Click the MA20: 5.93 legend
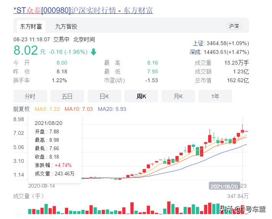Viewport: 272px width, 219px height. pyautogui.click(x=112, y=109)
